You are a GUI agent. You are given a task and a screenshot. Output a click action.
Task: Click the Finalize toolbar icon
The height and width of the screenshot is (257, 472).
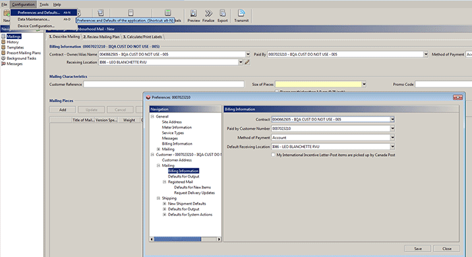pyautogui.click(x=208, y=13)
